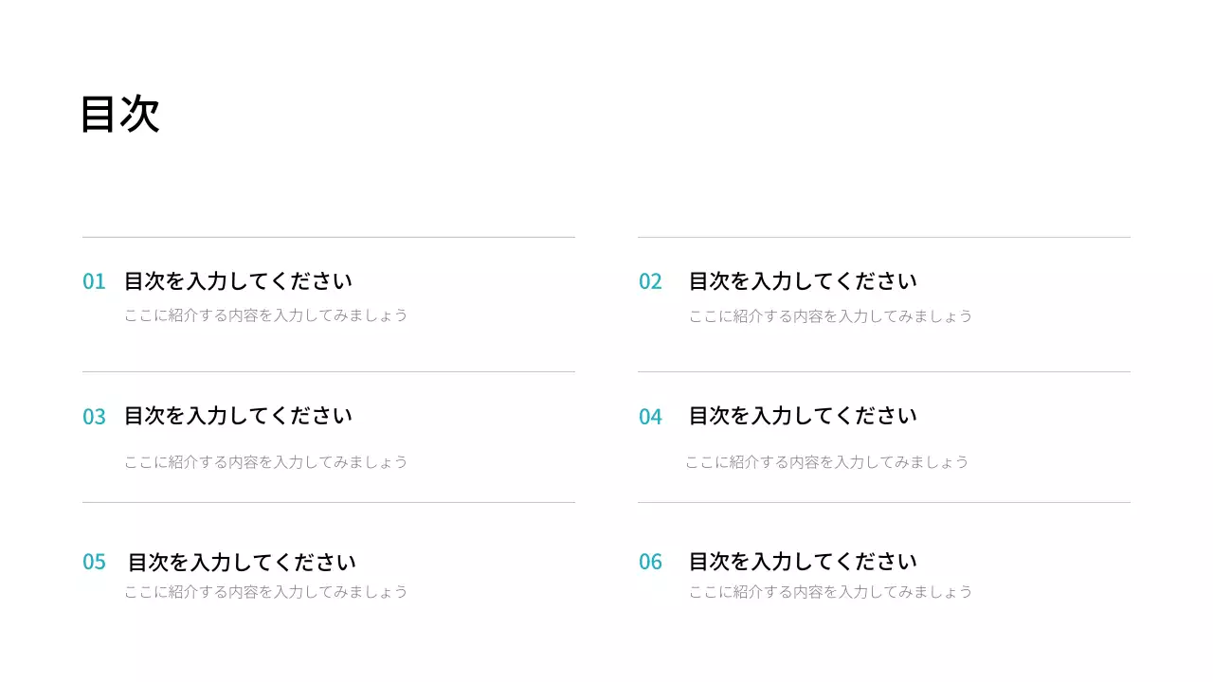Select the gray description under heading 03

[265, 462]
